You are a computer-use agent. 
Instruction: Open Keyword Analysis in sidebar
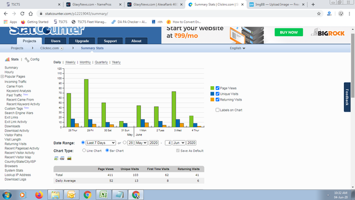pos(18,91)
